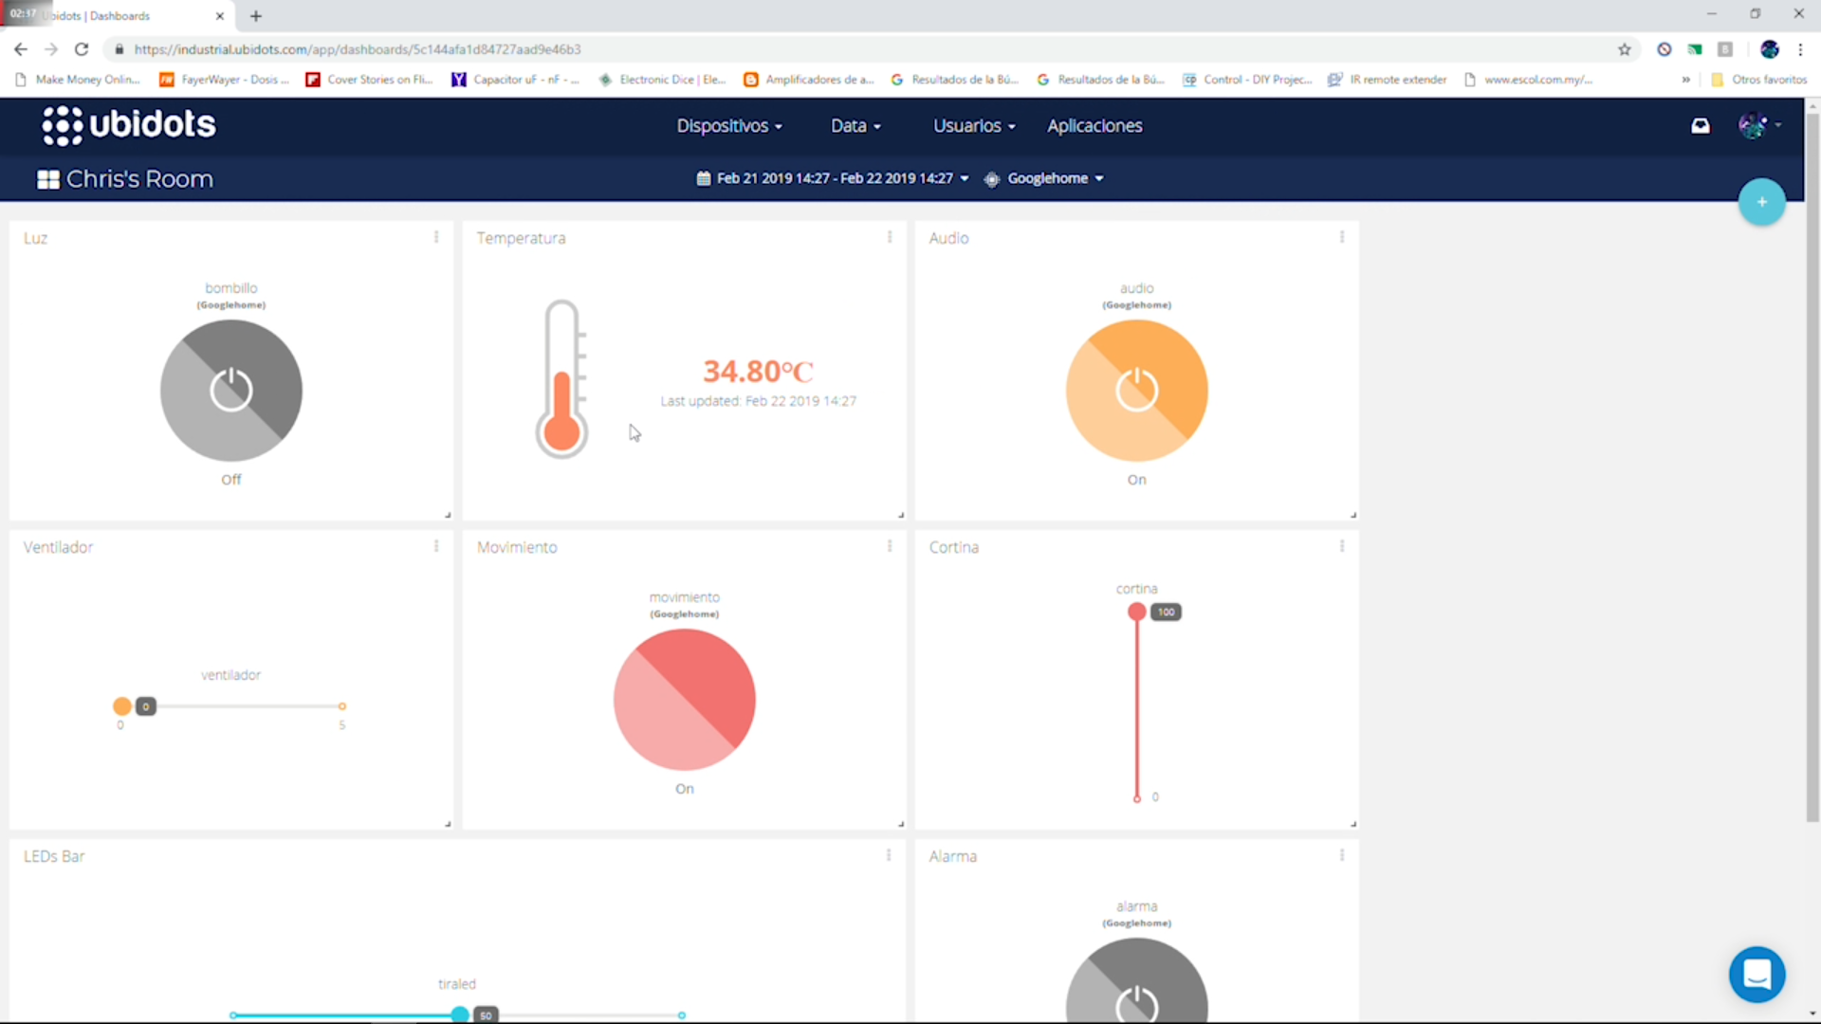Screen dimensions: 1821x1024
Task: Click the Chrome profile avatar icon
Action: [x=1770, y=49]
